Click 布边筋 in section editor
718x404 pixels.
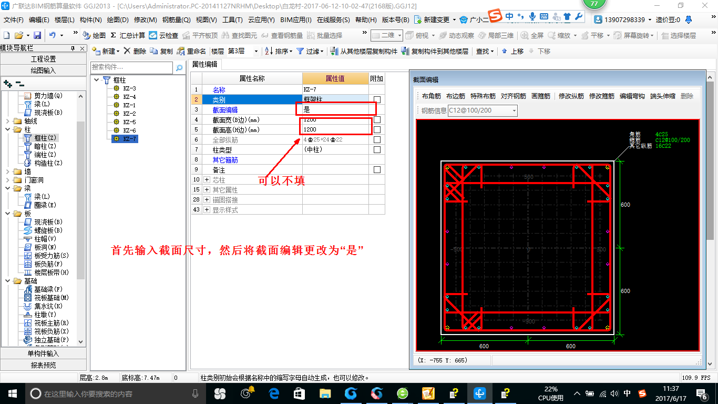(x=456, y=96)
